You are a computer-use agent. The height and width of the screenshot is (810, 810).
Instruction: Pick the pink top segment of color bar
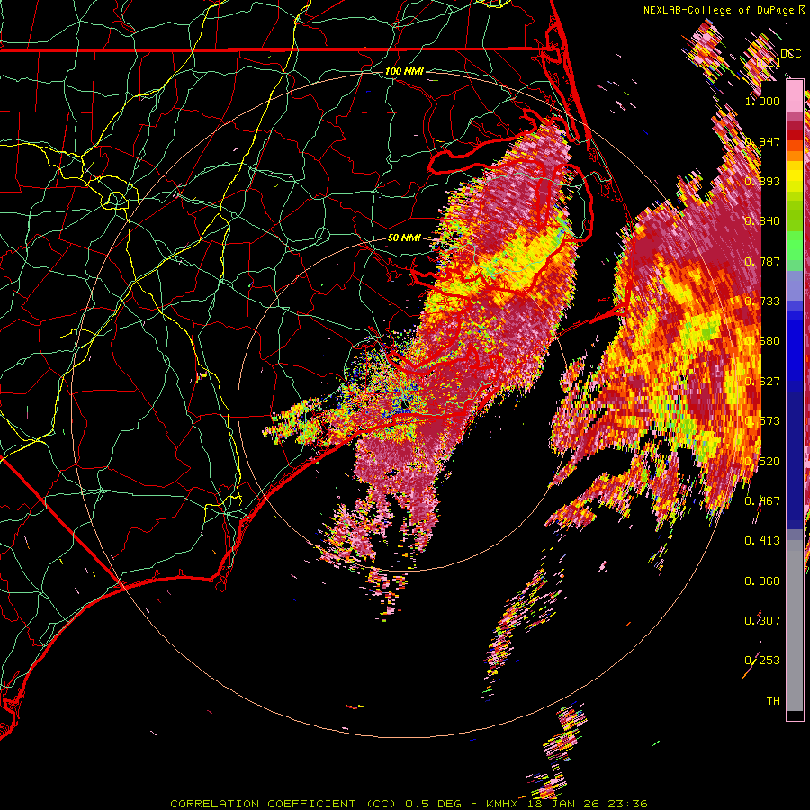click(x=795, y=96)
